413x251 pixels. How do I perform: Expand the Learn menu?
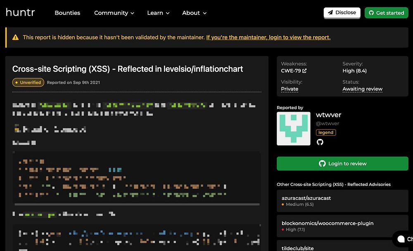[158, 13]
